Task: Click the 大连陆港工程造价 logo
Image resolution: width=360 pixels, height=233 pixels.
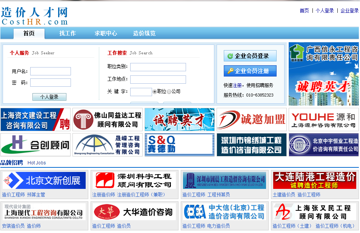Action: [315, 181]
